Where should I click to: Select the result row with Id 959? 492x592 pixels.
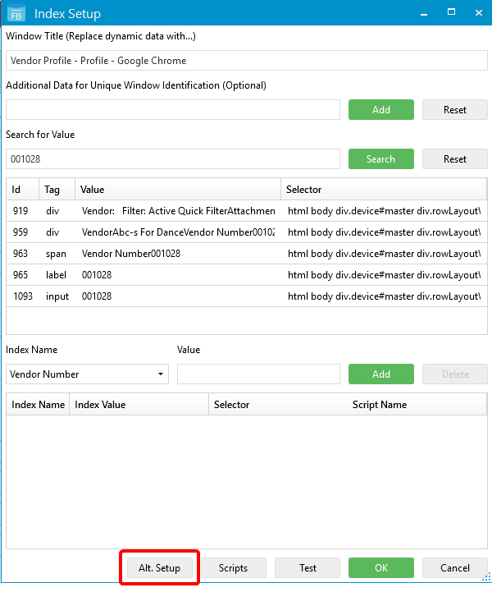pyautogui.click(x=247, y=232)
